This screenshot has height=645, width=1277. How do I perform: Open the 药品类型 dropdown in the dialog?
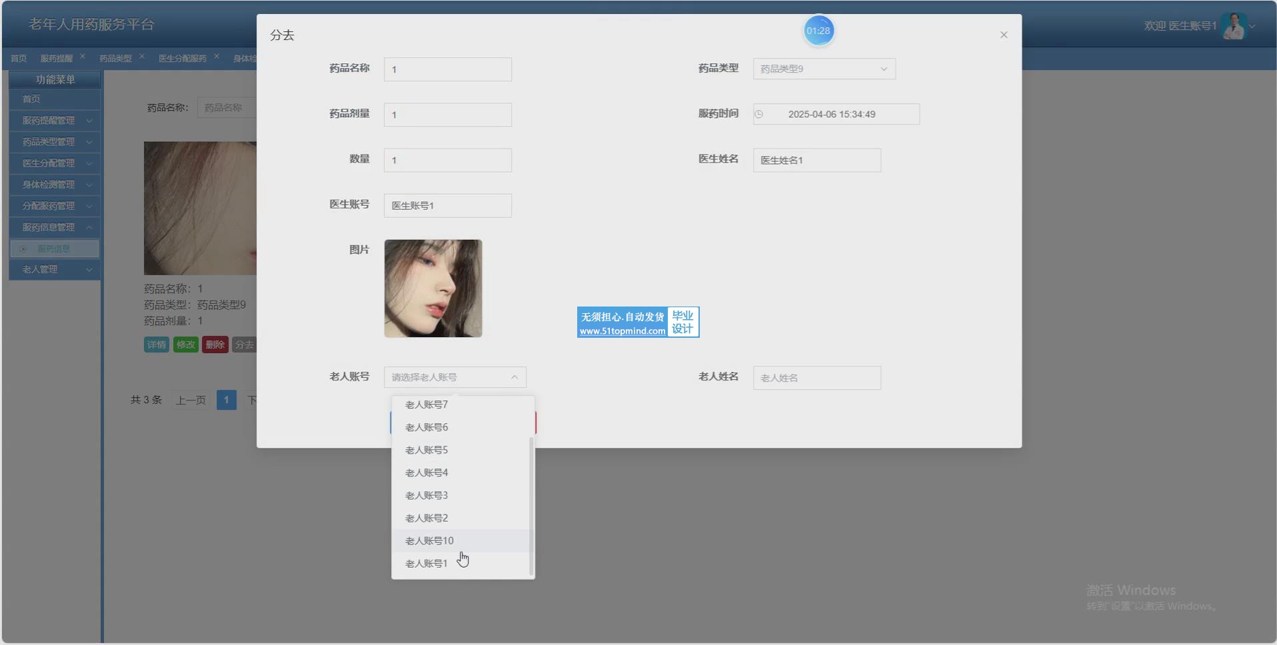click(x=824, y=69)
